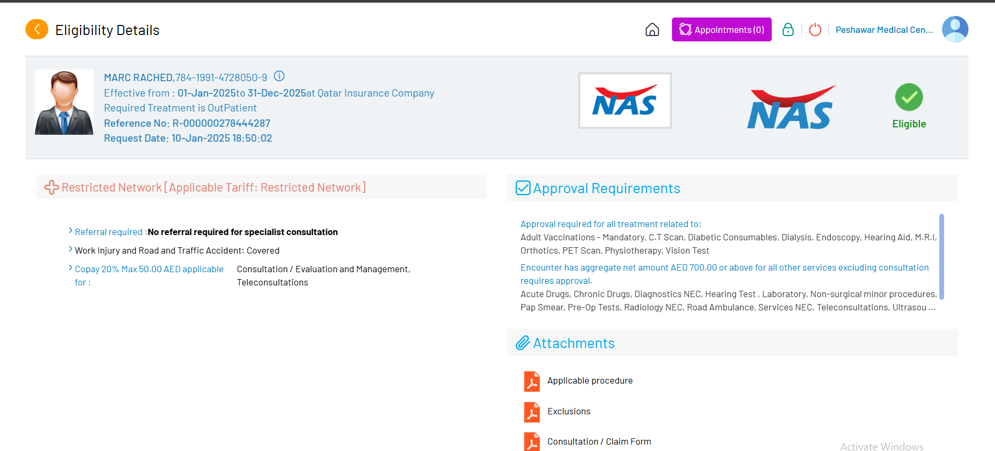Click the green Eligible checkmark icon
The image size is (995, 451).
pos(909,97)
